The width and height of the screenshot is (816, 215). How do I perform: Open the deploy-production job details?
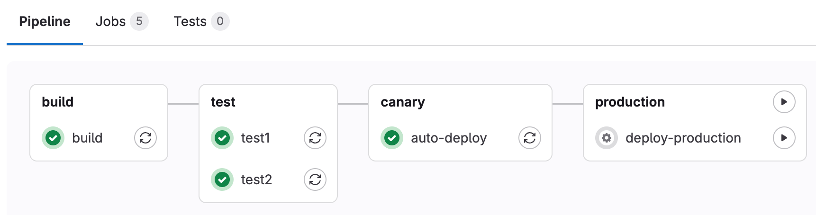683,138
